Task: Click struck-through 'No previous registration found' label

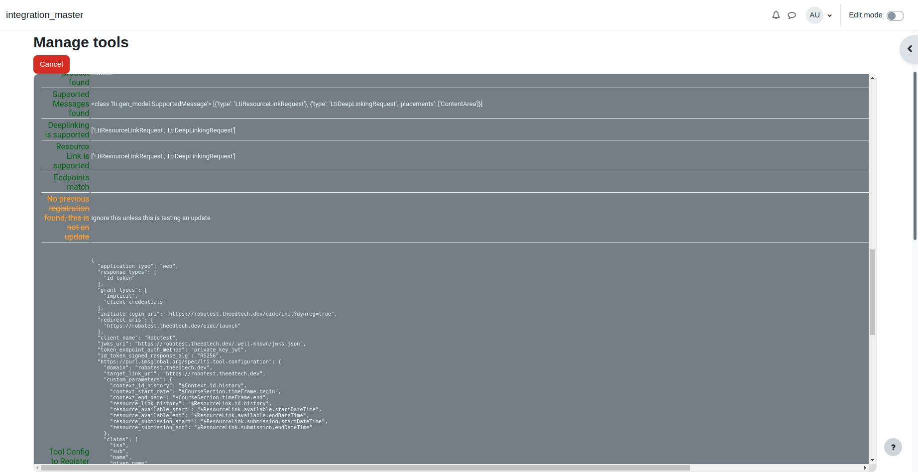Action: pyautogui.click(x=67, y=218)
